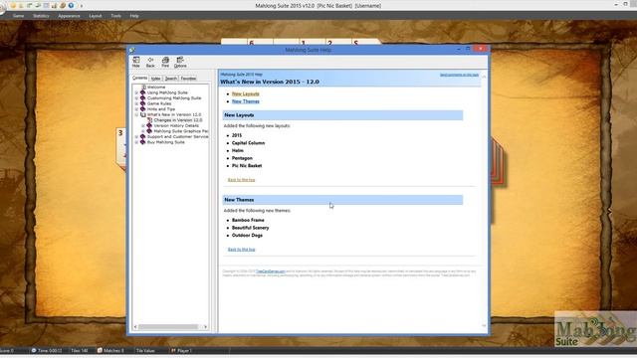Open the Game menu
Screen dimensions: 637x358
[18, 16]
